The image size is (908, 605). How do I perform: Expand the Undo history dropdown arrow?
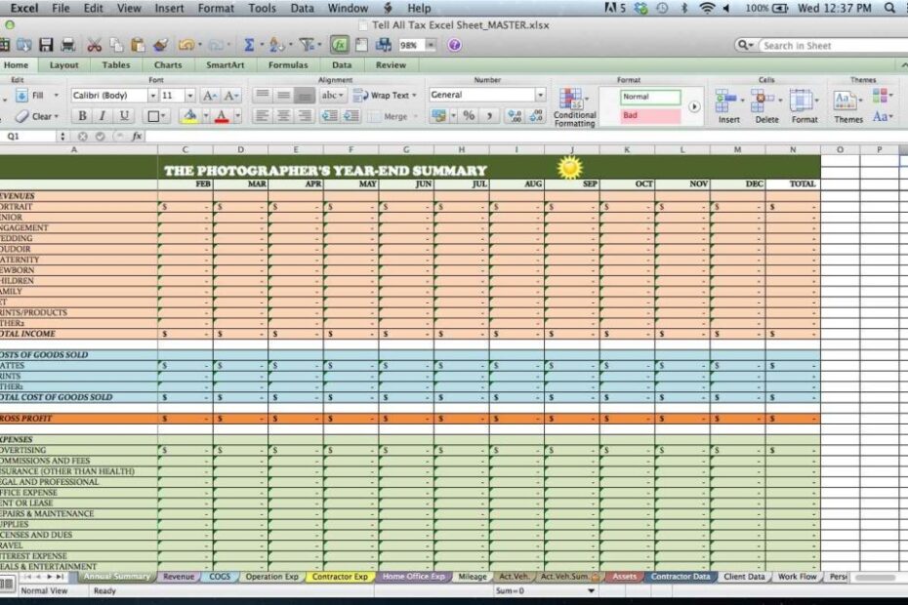coord(200,44)
